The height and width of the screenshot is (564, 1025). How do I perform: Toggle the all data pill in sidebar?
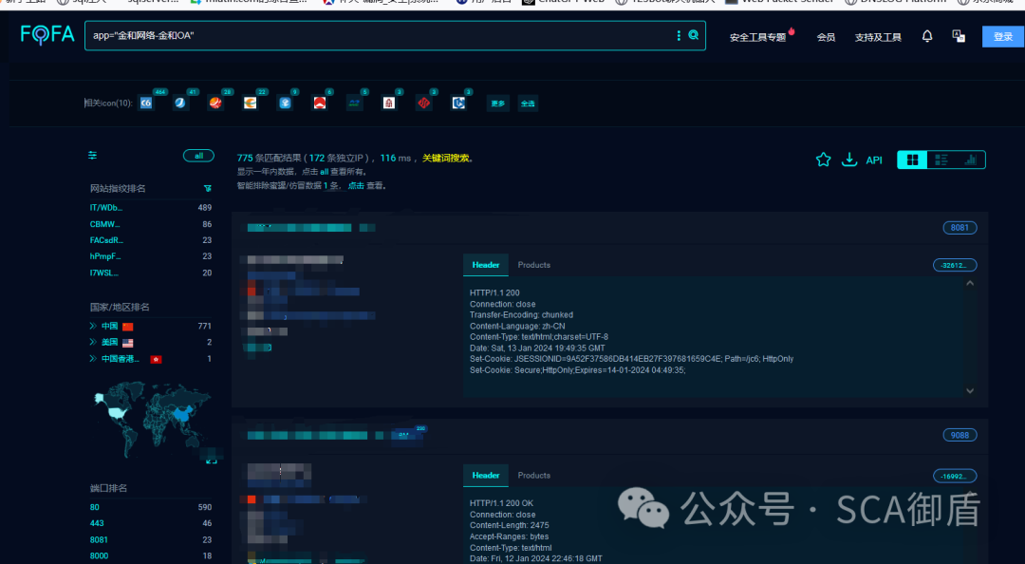198,156
